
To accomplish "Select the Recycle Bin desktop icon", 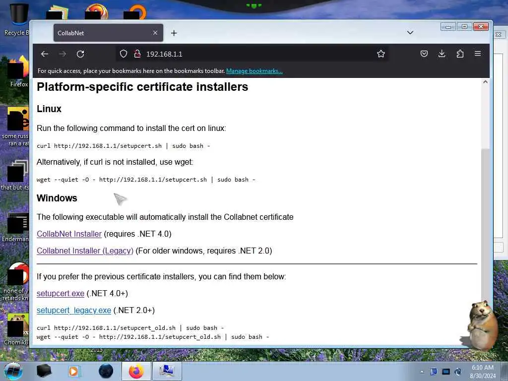I will 17,19.
